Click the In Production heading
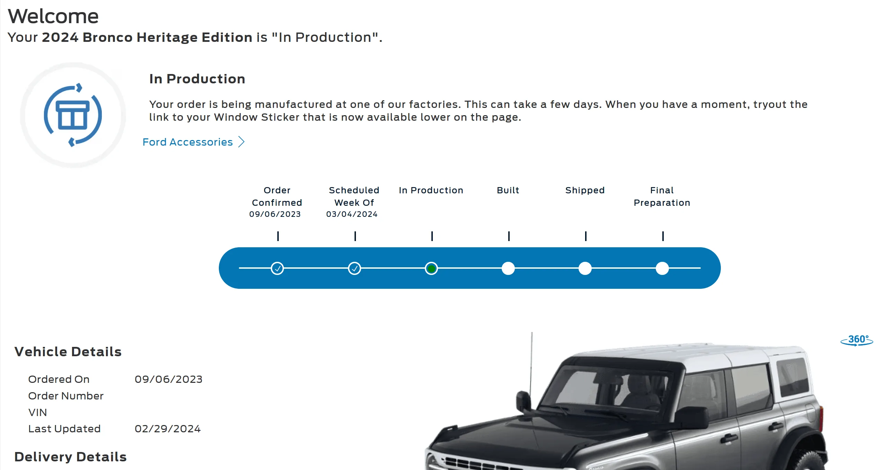The width and height of the screenshot is (877, 470). [x=197, y=79]
